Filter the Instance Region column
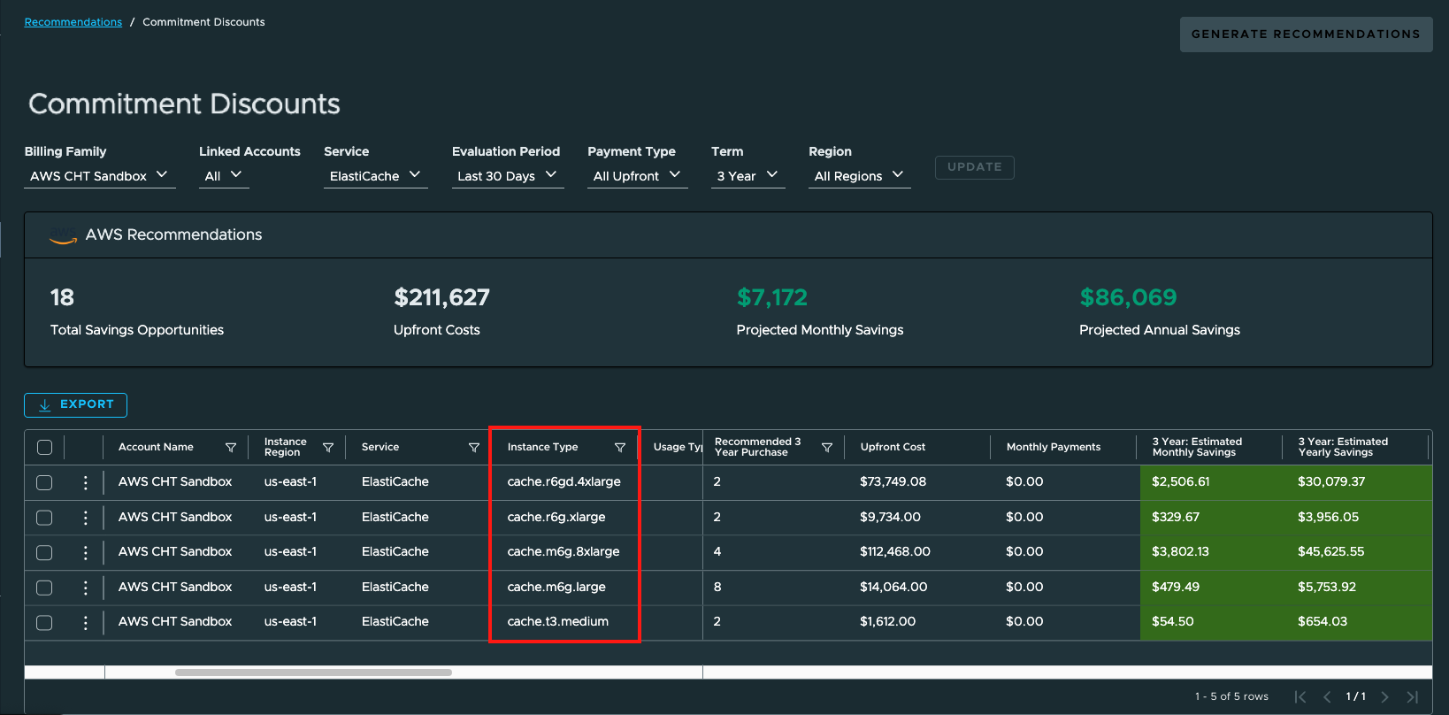This screenshot has height=715, width=1449. (328, 448)
